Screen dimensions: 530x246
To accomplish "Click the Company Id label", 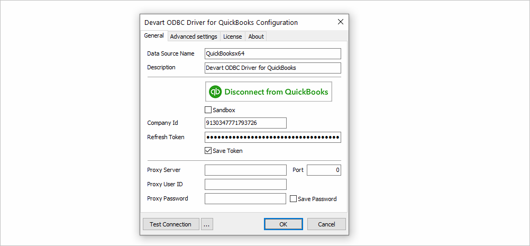I will click(x=162, y=123).
